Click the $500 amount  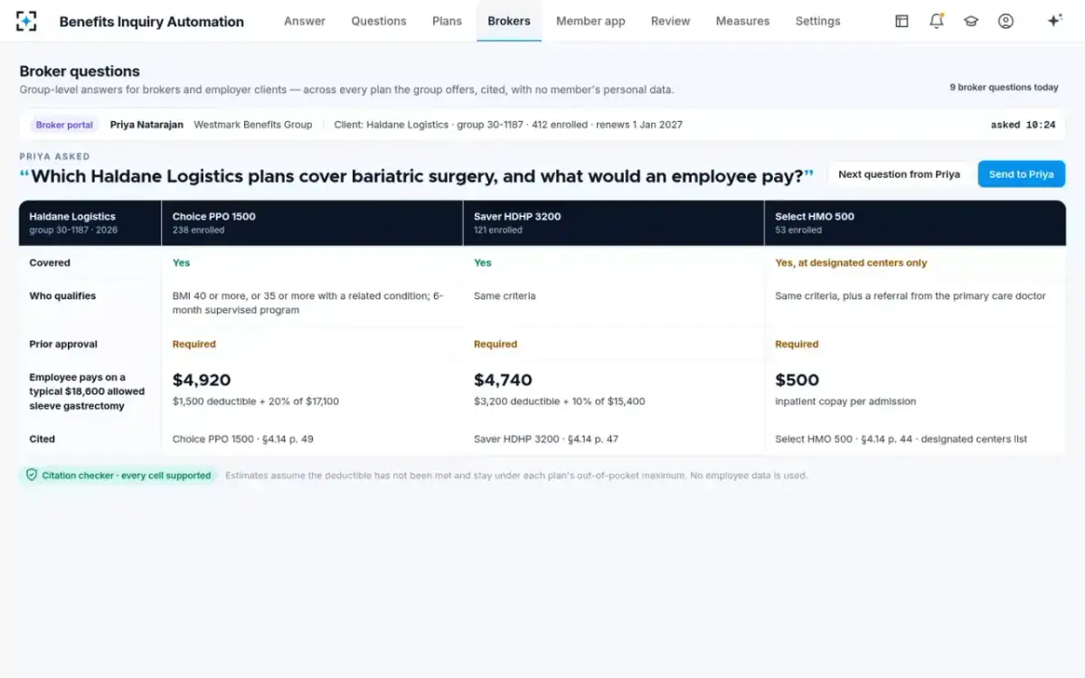pos(797,380)
